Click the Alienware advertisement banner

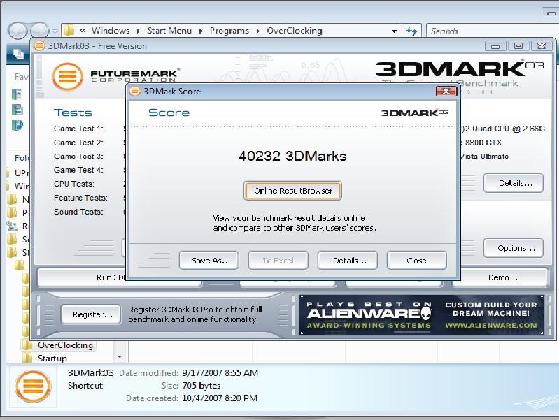pyautogui.click(x=422, y=315)
